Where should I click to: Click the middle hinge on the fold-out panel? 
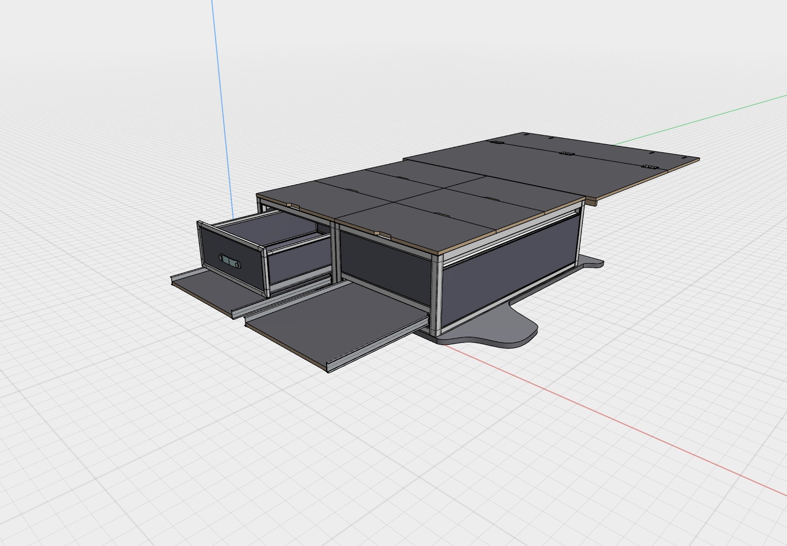click(568, 154)
